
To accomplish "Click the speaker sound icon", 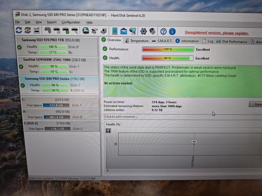I will [x=153, y=31].
